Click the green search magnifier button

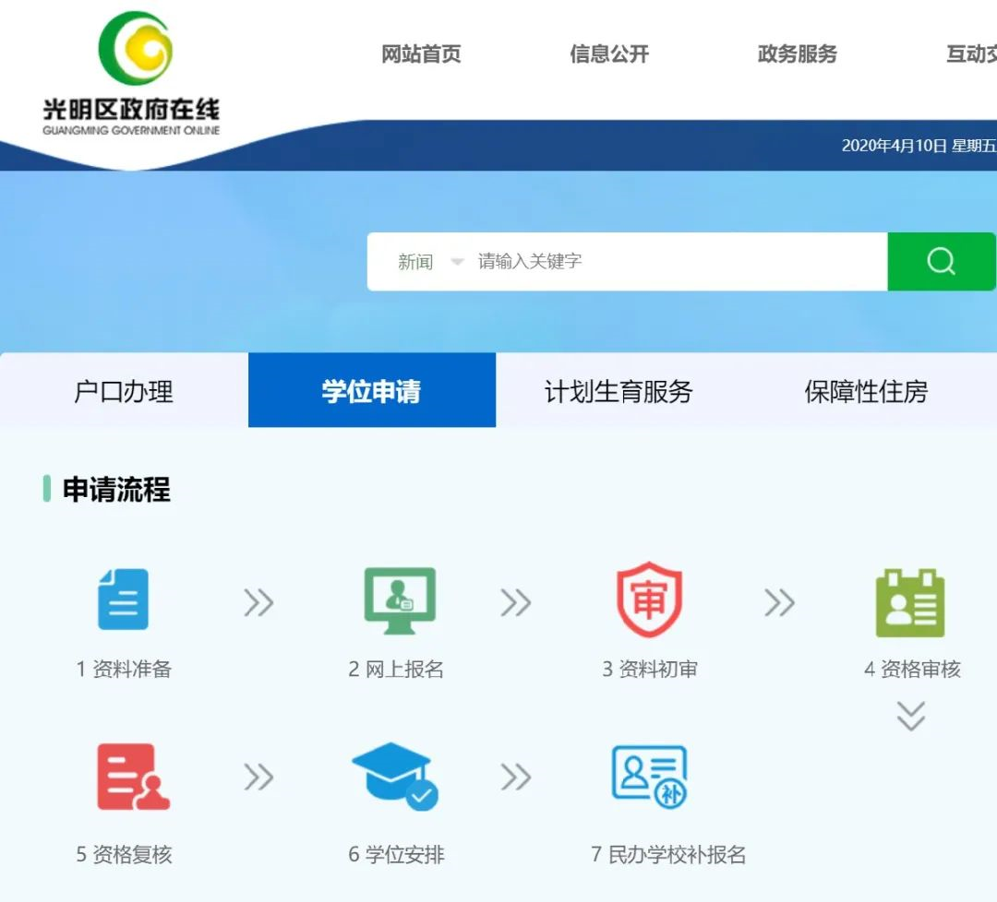click(941, 261)
